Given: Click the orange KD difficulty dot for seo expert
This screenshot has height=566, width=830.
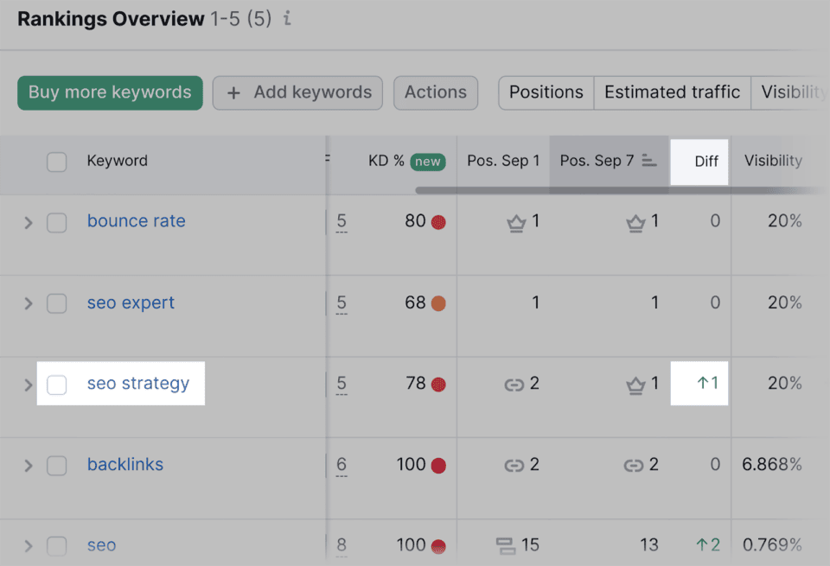Looking at the screenshot, I should (438, 303).
